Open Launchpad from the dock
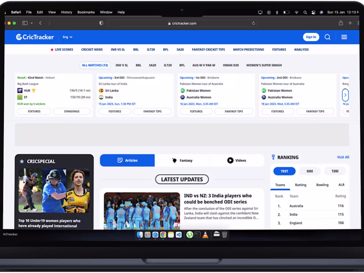Screen dimensions: 364x273 (147, 235)
